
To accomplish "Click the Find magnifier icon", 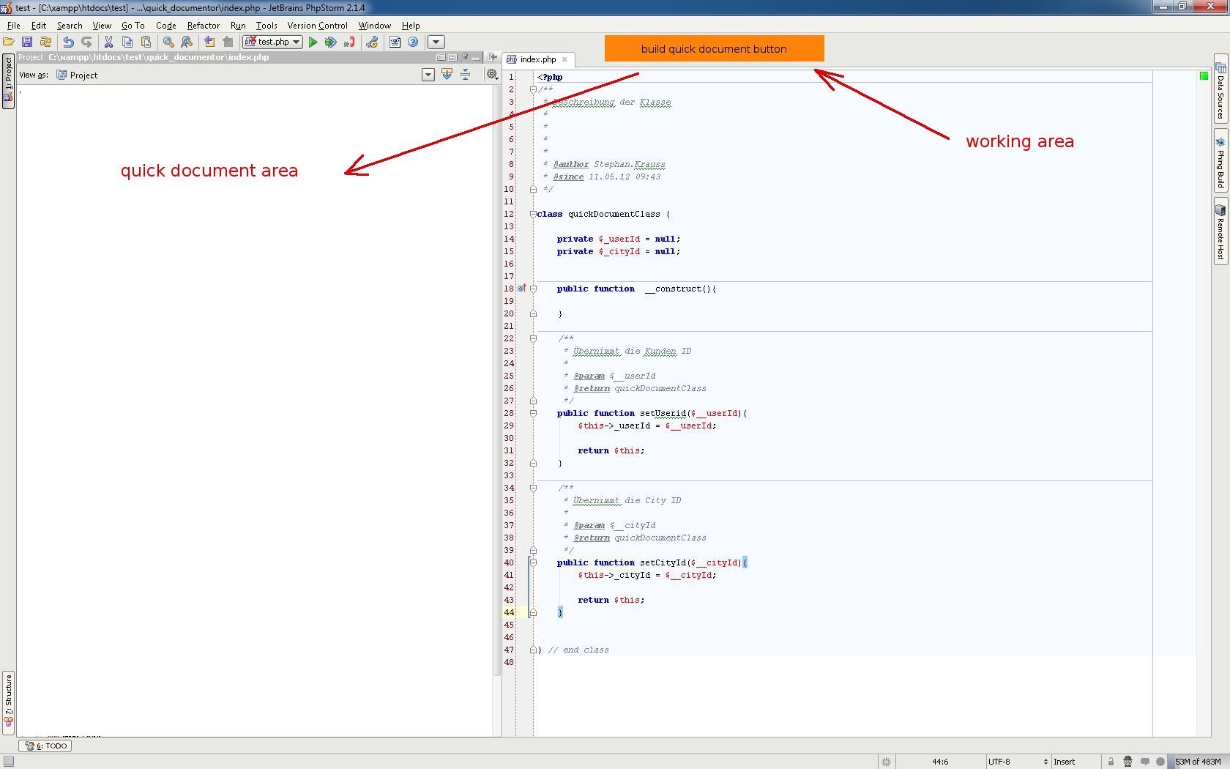I will pos(168,42).
